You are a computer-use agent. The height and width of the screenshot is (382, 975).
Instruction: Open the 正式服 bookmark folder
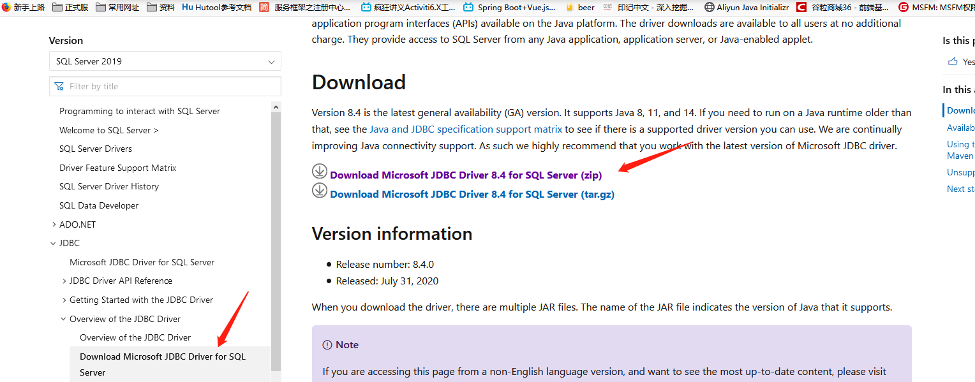point(70,8)
